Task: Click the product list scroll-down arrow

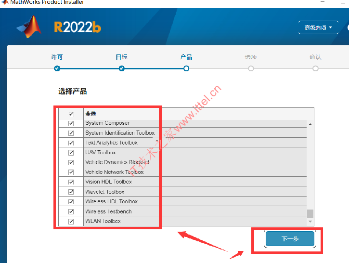Action: tap(310, 222)
